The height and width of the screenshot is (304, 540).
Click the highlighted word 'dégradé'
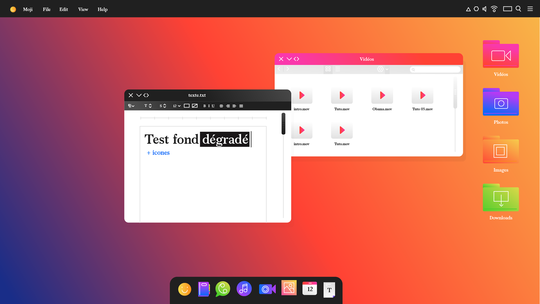coord(225,139)
